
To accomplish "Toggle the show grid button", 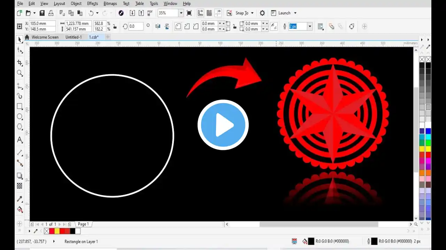I will tap(209, 13).
